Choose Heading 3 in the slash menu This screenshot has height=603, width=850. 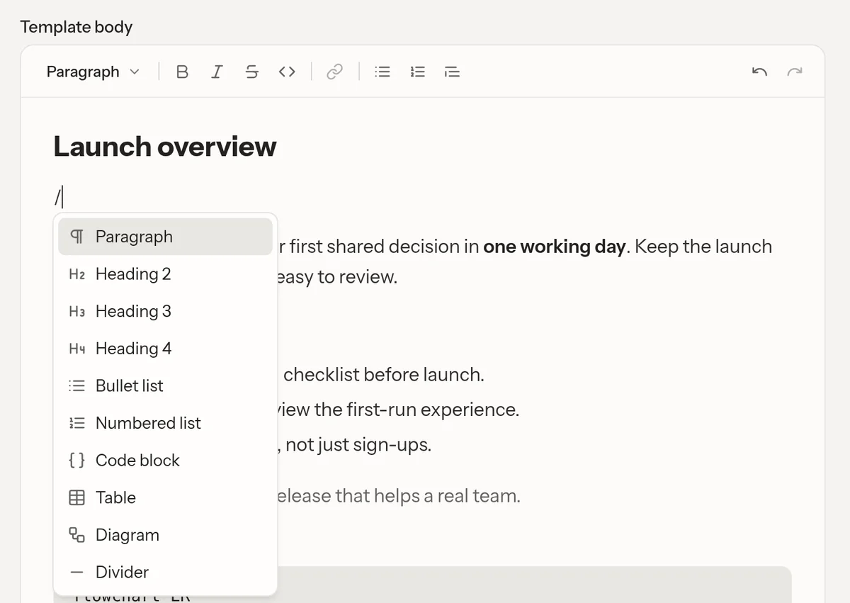click(x=165, y=311)
